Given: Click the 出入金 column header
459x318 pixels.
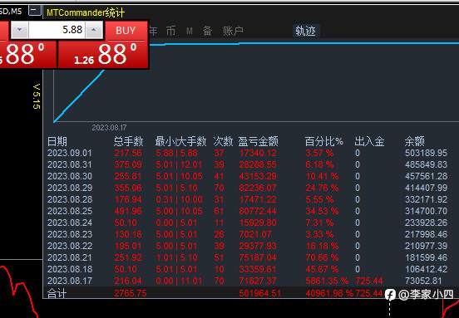Looking at the screenshot, I should (x=369, y=141).
